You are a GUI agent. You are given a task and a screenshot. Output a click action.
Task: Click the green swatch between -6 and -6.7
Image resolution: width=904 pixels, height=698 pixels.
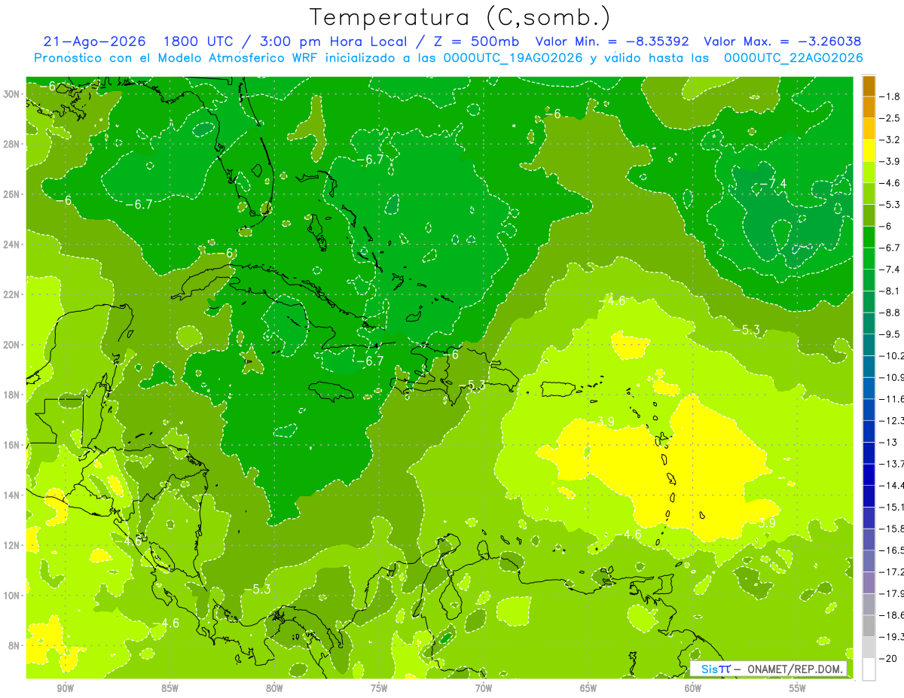(869, 237)
